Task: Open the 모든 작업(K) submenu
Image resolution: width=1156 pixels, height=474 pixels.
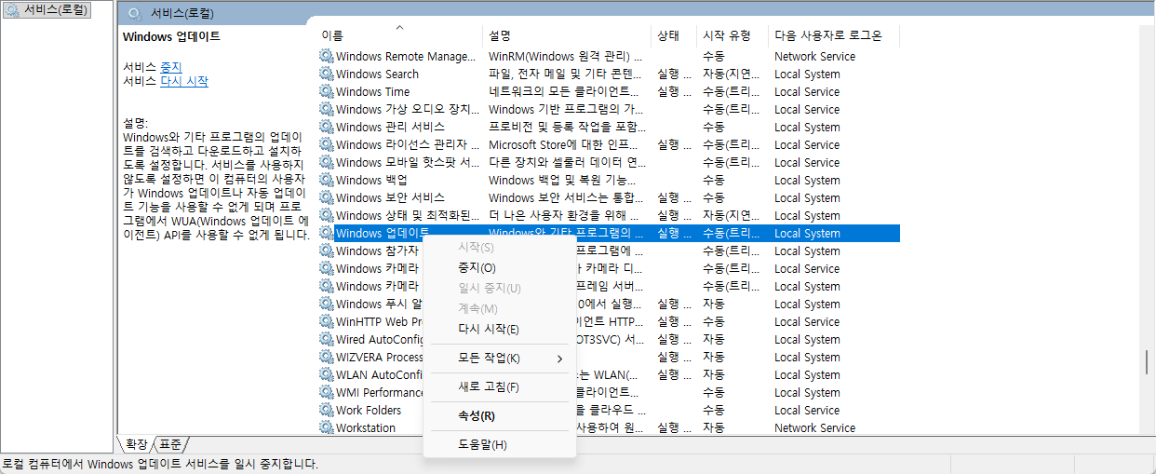Action: tap(499, 359)
